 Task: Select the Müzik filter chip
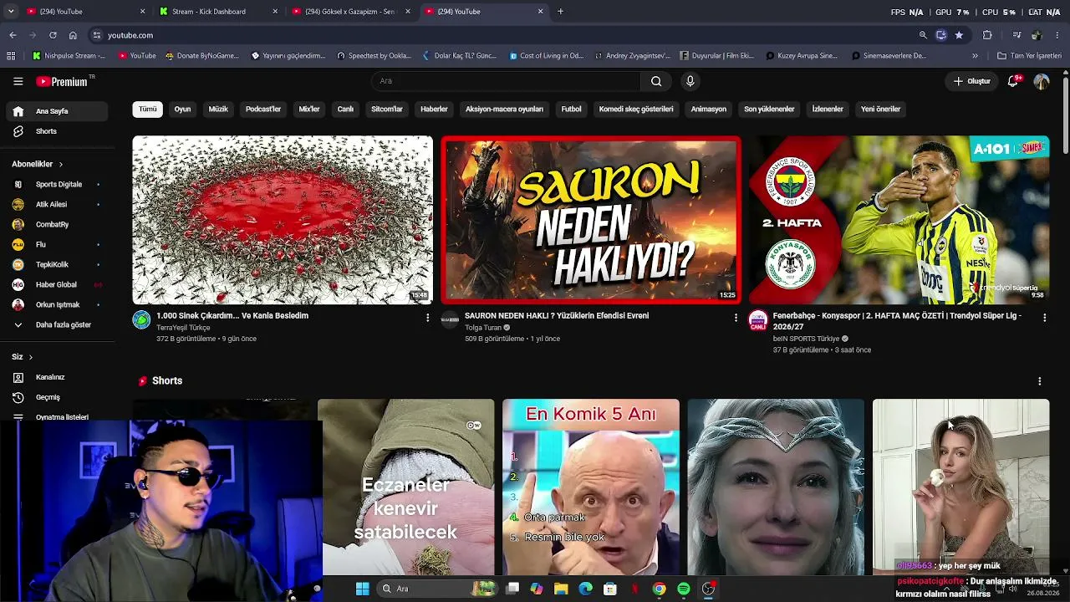218,110
